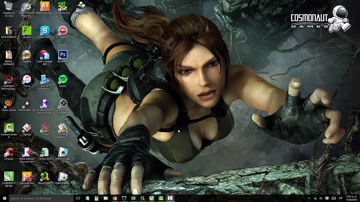
Task: Select Nokia Software Recovery Tool shortcut
Action: (x=27, y=155)
